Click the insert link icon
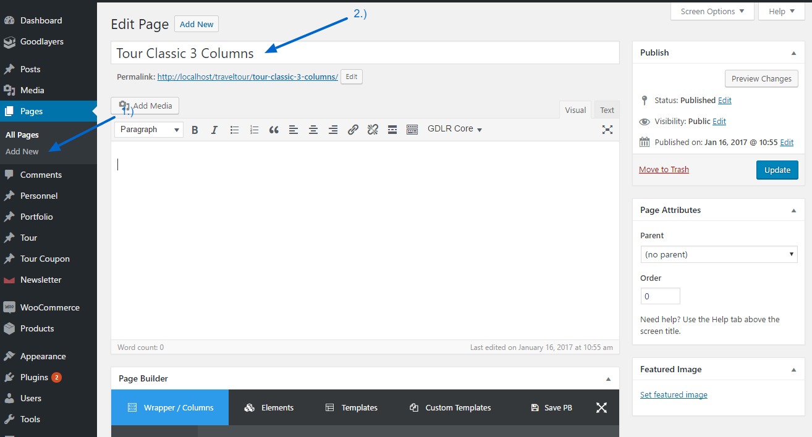The image size is (812, 437). coord(353,130)
